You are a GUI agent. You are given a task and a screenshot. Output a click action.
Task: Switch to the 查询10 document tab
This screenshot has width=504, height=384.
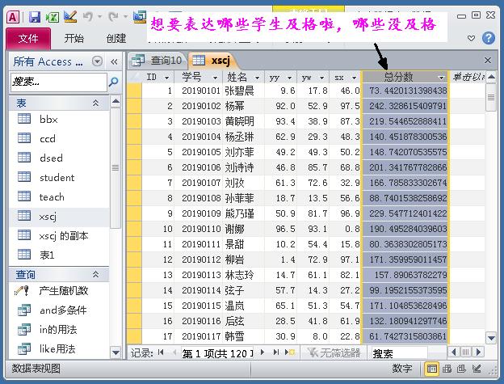[x=157, y=60]
